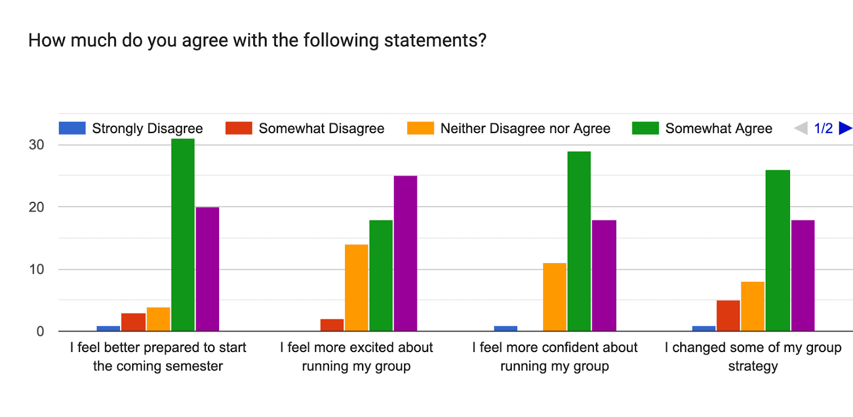This screenshot has height=417, width=853.
Task: Click the red bar for changed group strategy
Action: click(x=728, y=316)
